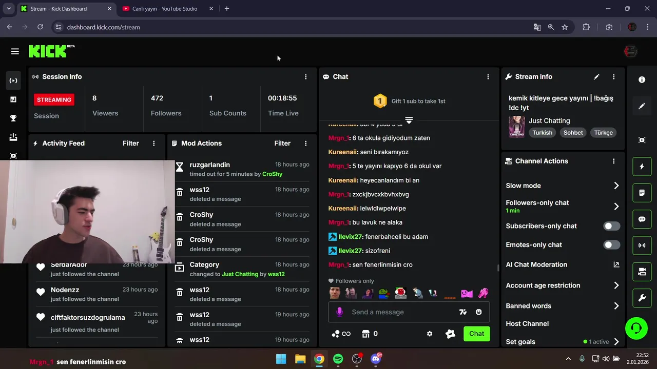Open the hamburger navigation menu
The image size is (657, 369).
(x=15, y=51)
